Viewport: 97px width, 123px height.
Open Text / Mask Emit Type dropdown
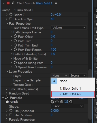[69, 27]
